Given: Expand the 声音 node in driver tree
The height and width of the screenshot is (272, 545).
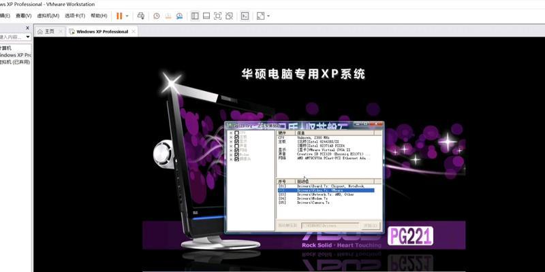Looking at the screenshot, I should (231, 146).
